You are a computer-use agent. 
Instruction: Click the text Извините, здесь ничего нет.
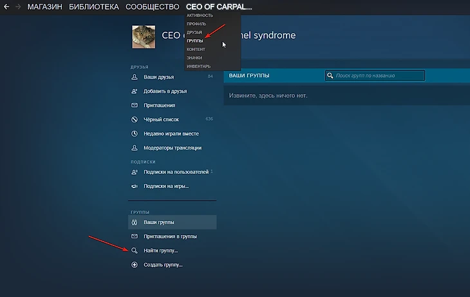(x=268, y=96)
